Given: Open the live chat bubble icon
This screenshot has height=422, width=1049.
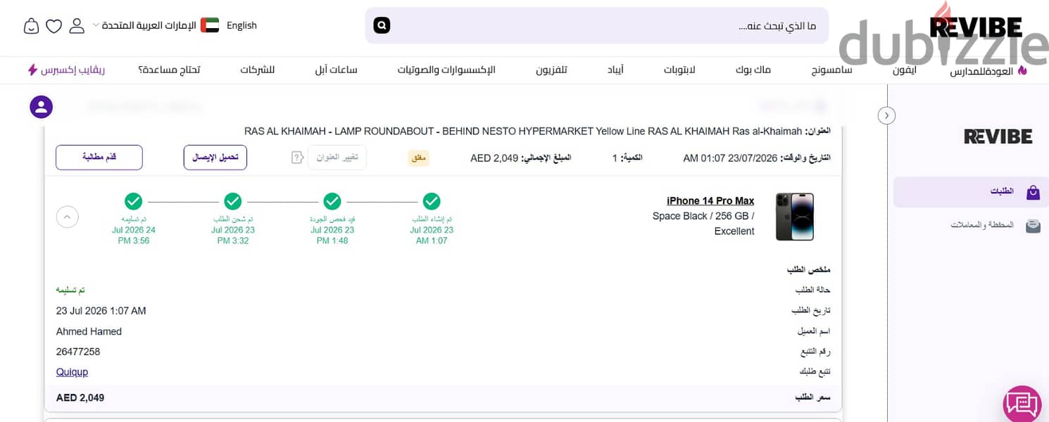Looking at the screenshot, I should click(x=1022, y=404).
